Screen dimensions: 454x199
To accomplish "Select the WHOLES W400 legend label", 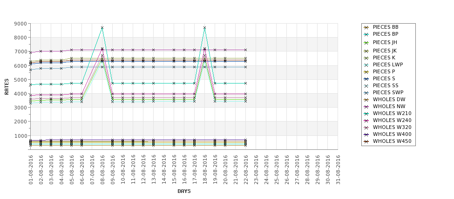I will 392,134.
